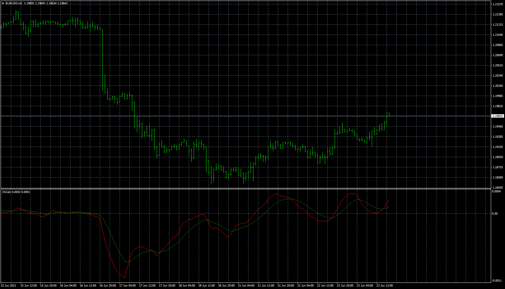Click price scale value 1.18580
Viewport: 505px width, 289px height.
coord(498,178)
